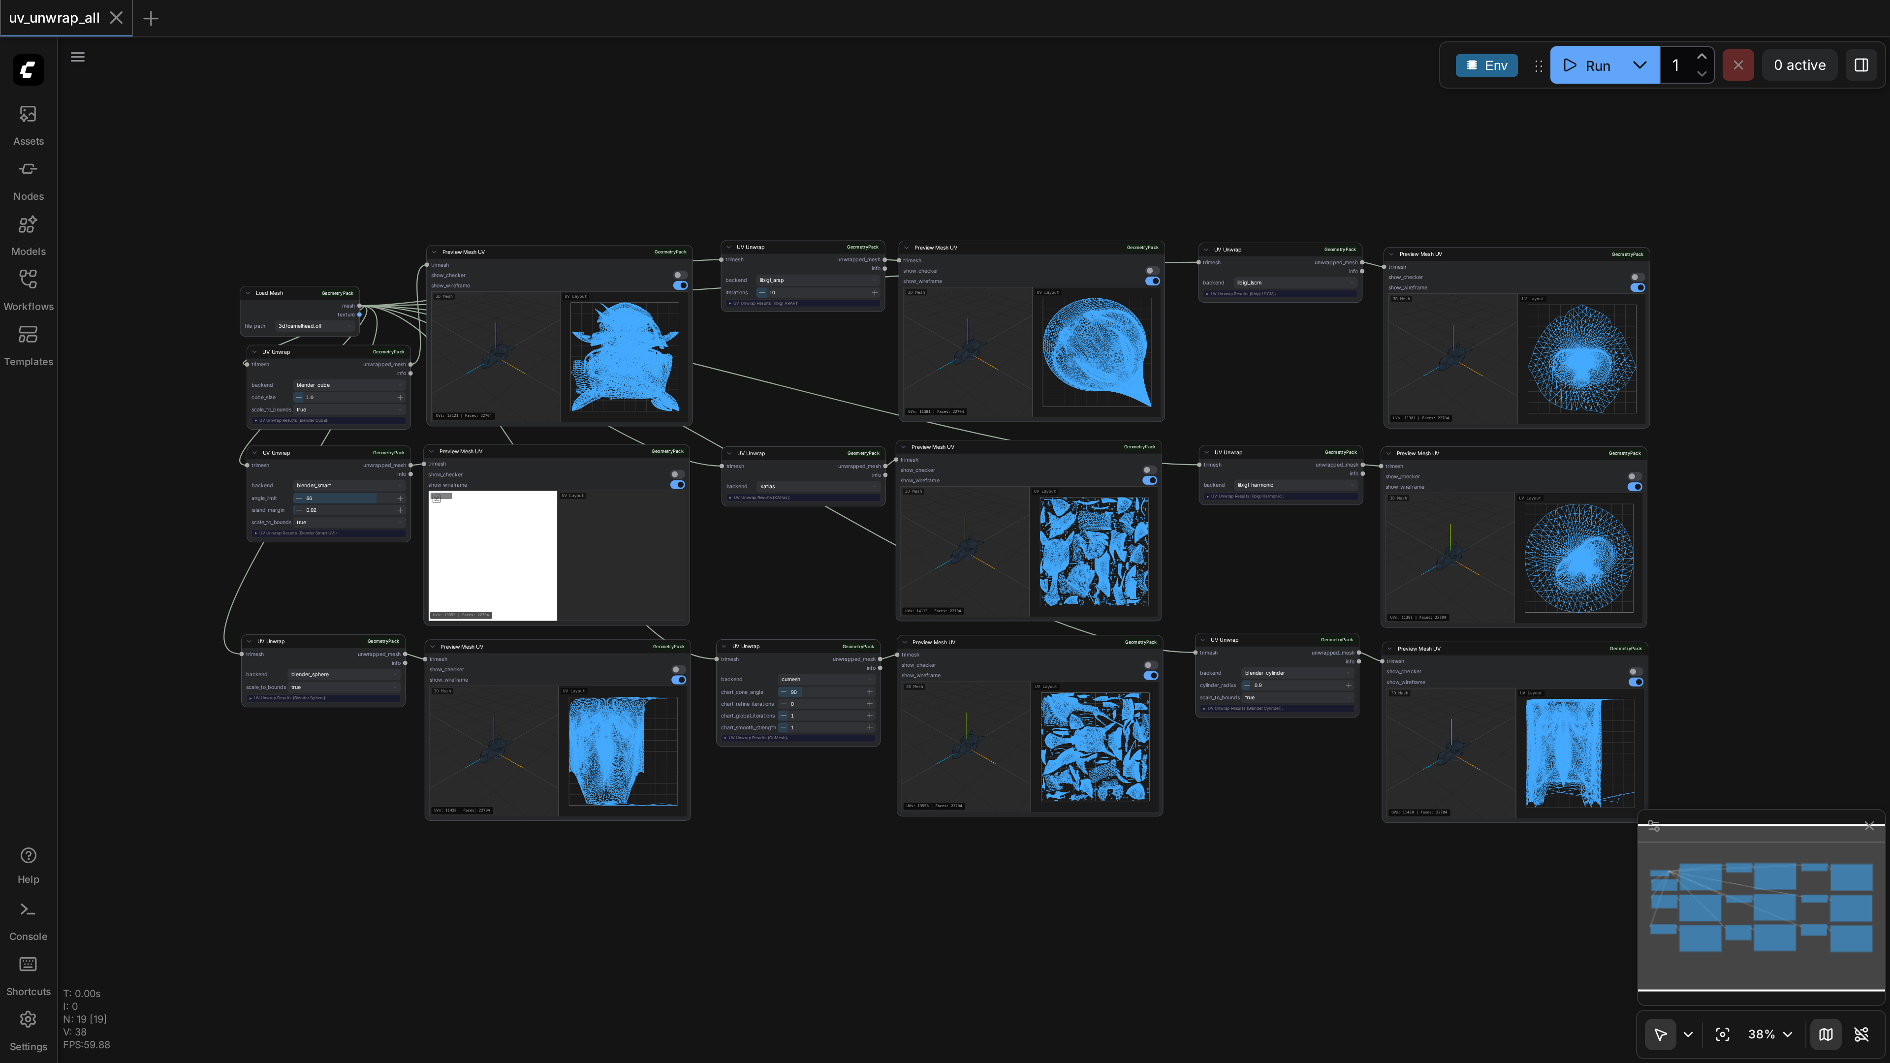Enable show_checker in the preview after cumesh unwrap
Viewport: 1890px width, 1063px height.
[1150, 665]
